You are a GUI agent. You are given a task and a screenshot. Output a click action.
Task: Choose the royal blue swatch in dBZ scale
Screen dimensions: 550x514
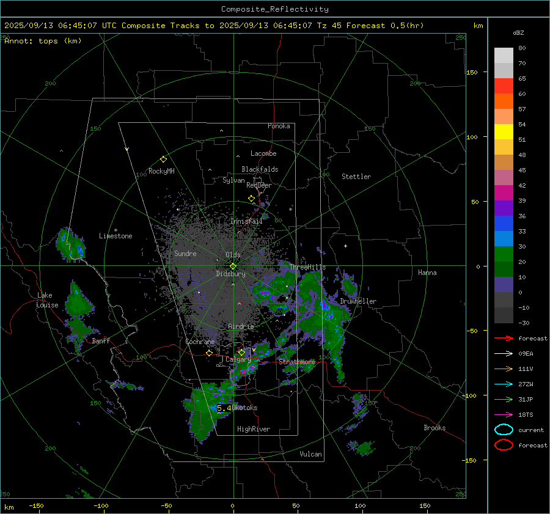[x=504, y=224]
